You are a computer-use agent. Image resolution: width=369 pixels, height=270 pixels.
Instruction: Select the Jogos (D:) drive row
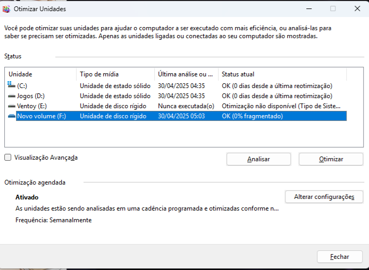(177, 96)
